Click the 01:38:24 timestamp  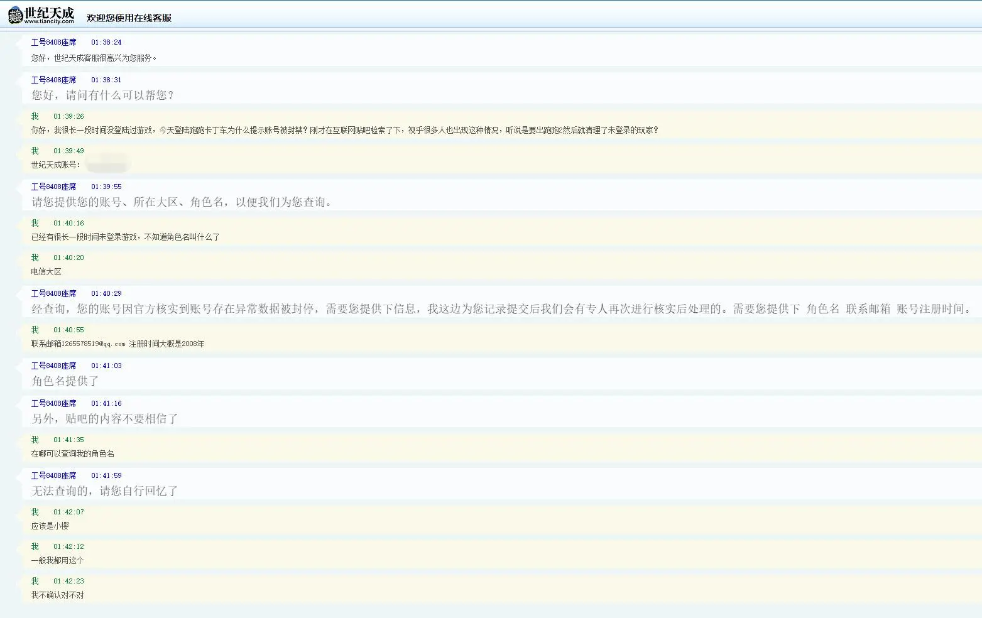click(x=106, y=43)
